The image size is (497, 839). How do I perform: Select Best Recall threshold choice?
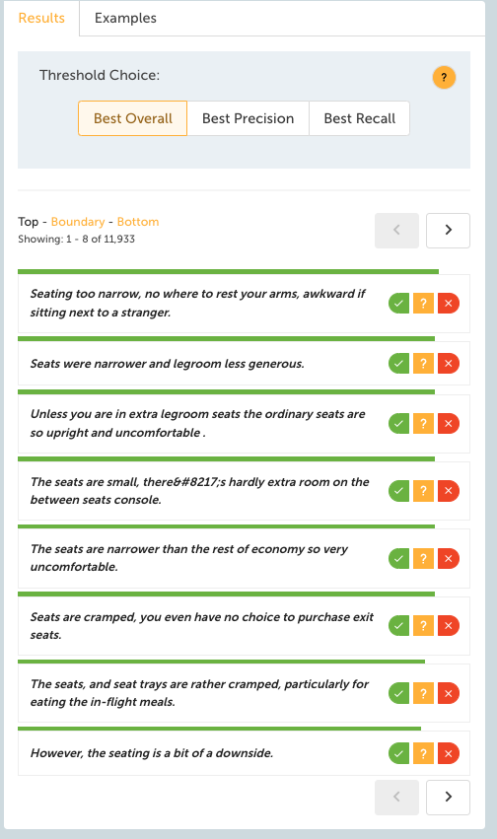coord(360,118)
